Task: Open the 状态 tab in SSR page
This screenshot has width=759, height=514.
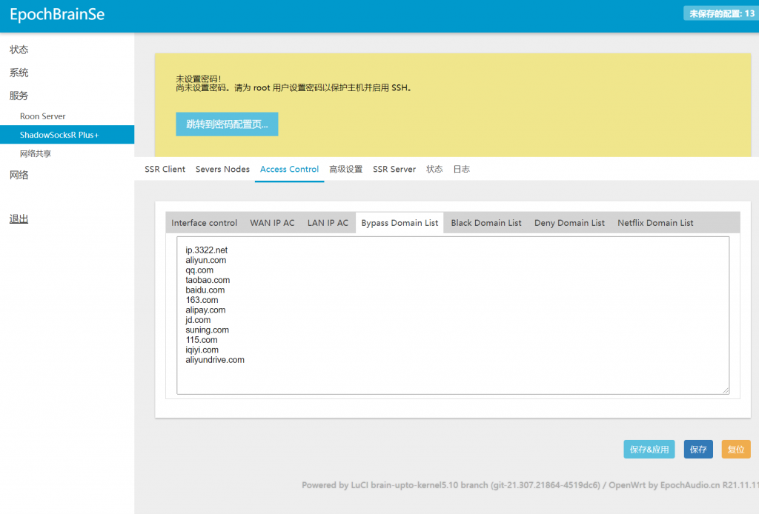Action: 434,170
